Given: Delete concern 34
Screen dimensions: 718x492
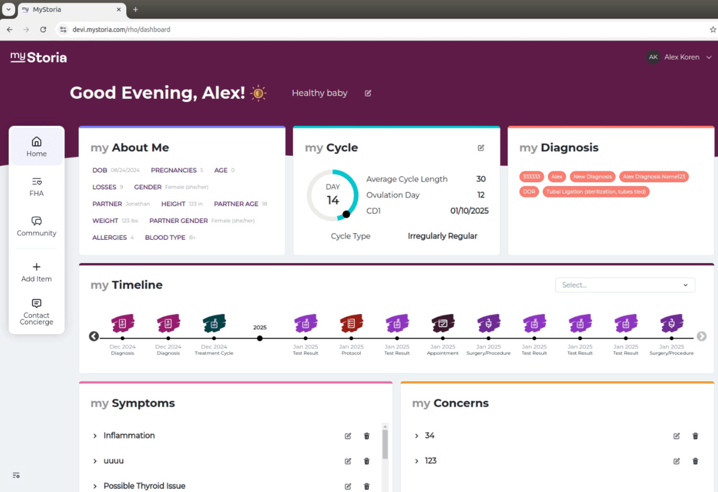Looking at the screenshot, I should pyautogui.click(x=696, y=436).
